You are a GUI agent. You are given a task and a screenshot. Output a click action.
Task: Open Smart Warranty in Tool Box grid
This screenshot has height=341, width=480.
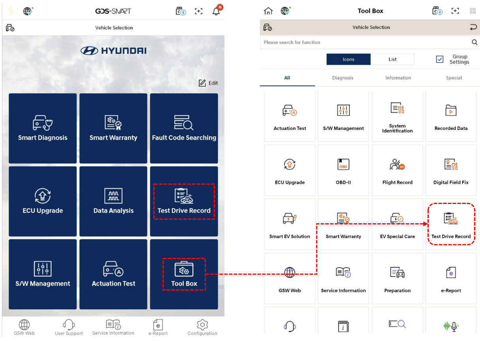pos(344,224)
